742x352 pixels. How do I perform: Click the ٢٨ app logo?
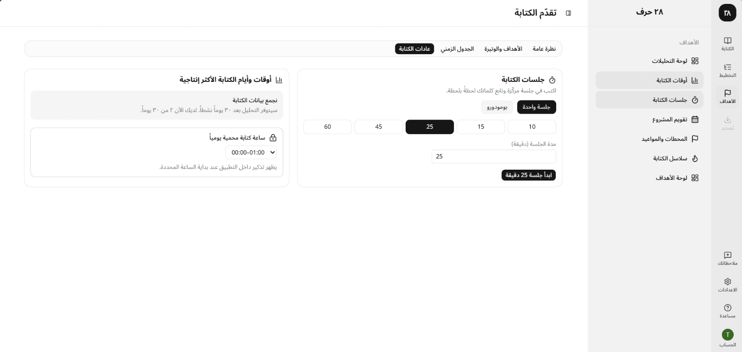pyautogui.click(x=727, y=13)
